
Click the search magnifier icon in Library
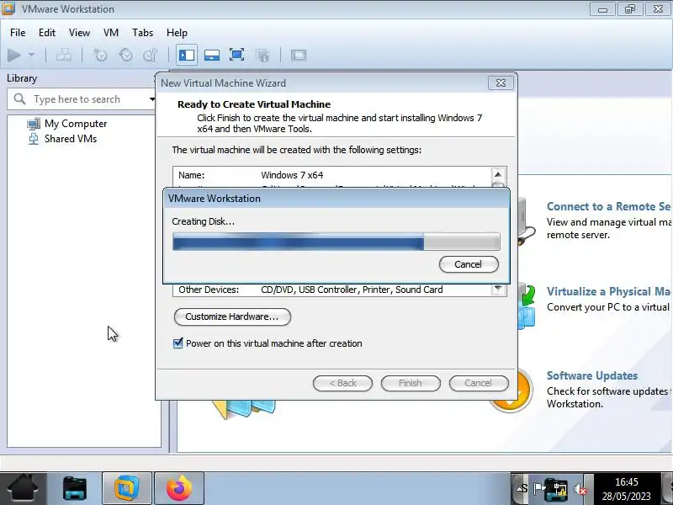pyautogui.click(x=19, y=99)
